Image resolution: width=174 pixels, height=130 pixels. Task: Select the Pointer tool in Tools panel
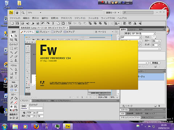(x=12, y=36)
